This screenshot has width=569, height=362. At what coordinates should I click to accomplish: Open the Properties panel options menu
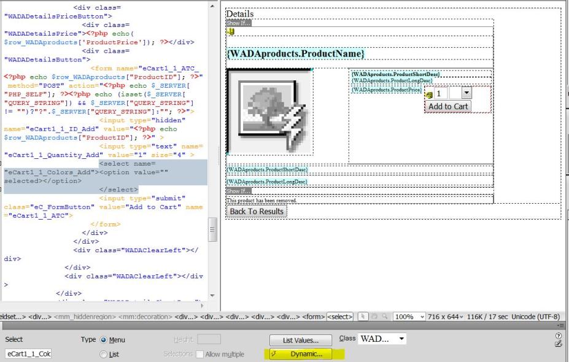click(x=561, y=326)
